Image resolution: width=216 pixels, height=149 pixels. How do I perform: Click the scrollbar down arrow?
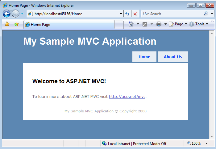[212, 136]
